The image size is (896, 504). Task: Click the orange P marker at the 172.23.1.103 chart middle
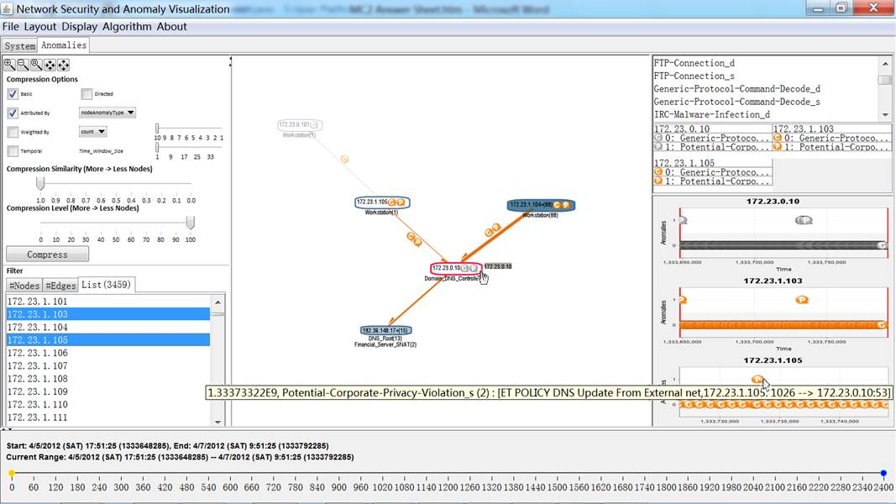coord(802,299)
